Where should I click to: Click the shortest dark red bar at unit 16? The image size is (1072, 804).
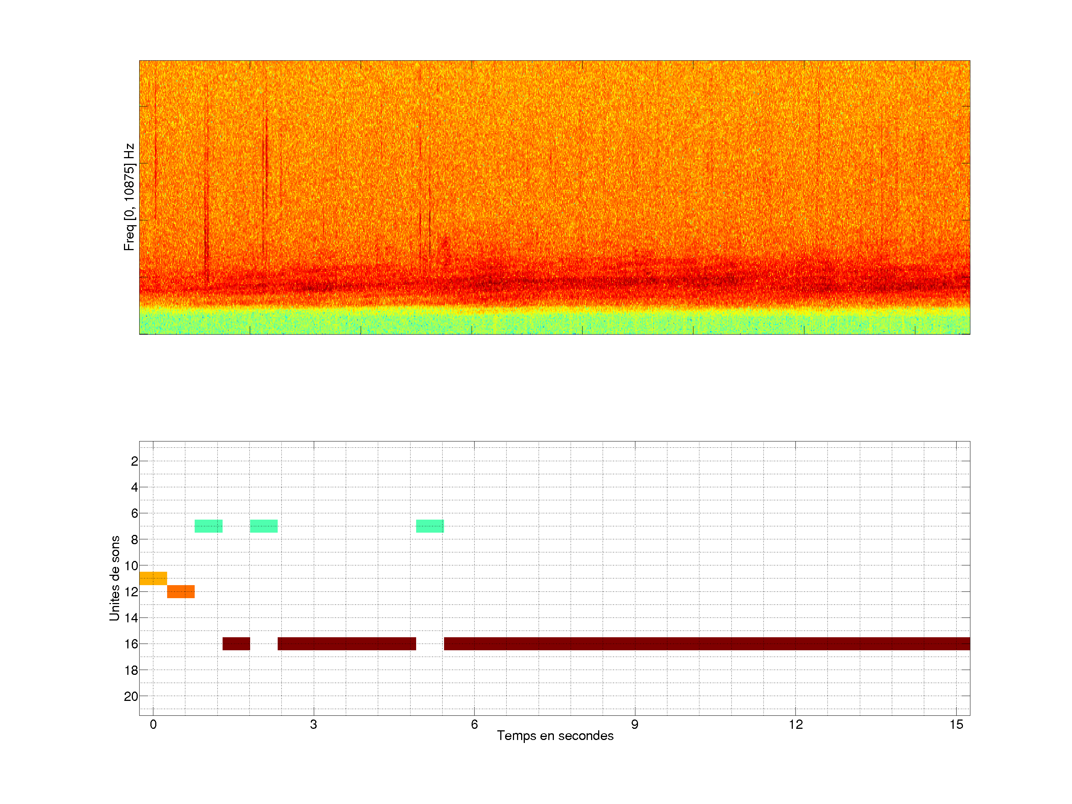pos(236,644)
